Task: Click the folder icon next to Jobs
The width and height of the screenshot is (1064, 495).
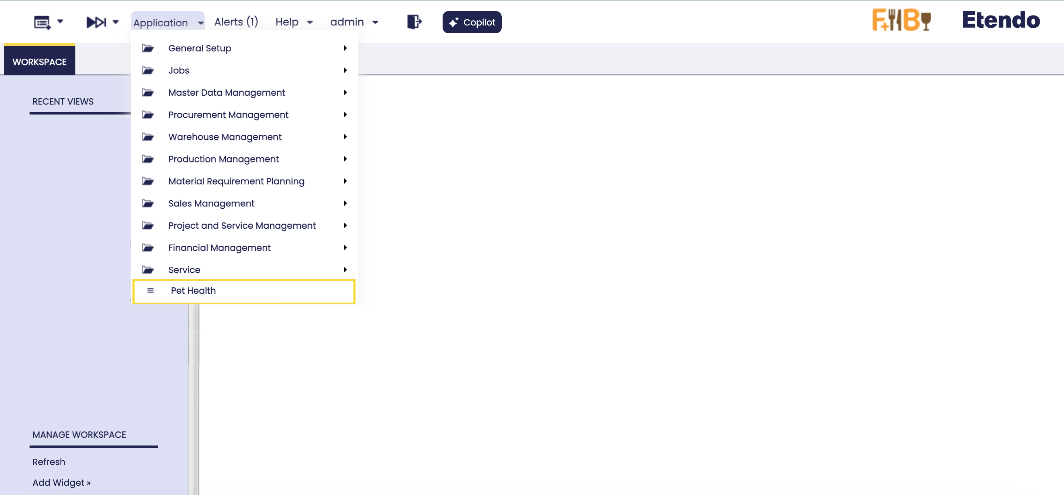Action: pyautogui.click(x=147, y=70)
